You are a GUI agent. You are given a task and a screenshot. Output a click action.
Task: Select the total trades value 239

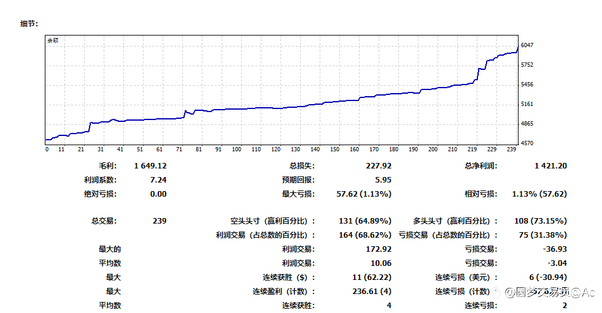(x=160, y=221)
